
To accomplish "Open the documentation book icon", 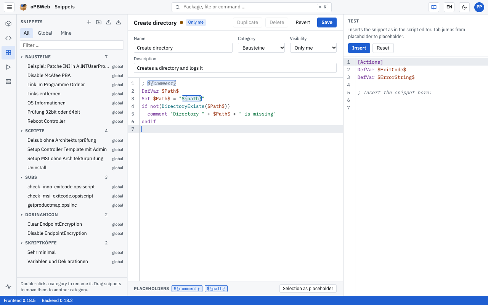I will point(434,7).
